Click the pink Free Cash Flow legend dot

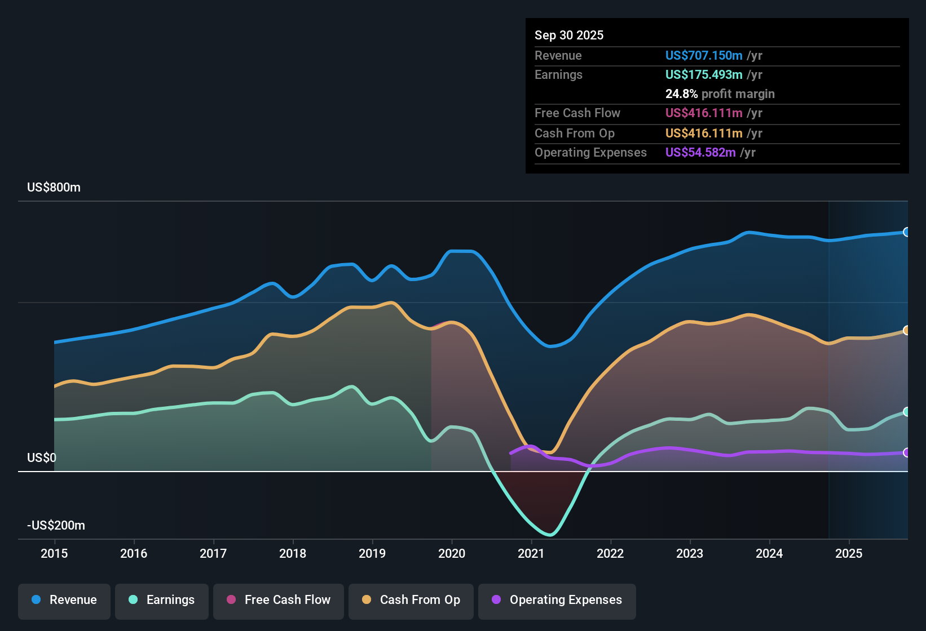[231, 600]
